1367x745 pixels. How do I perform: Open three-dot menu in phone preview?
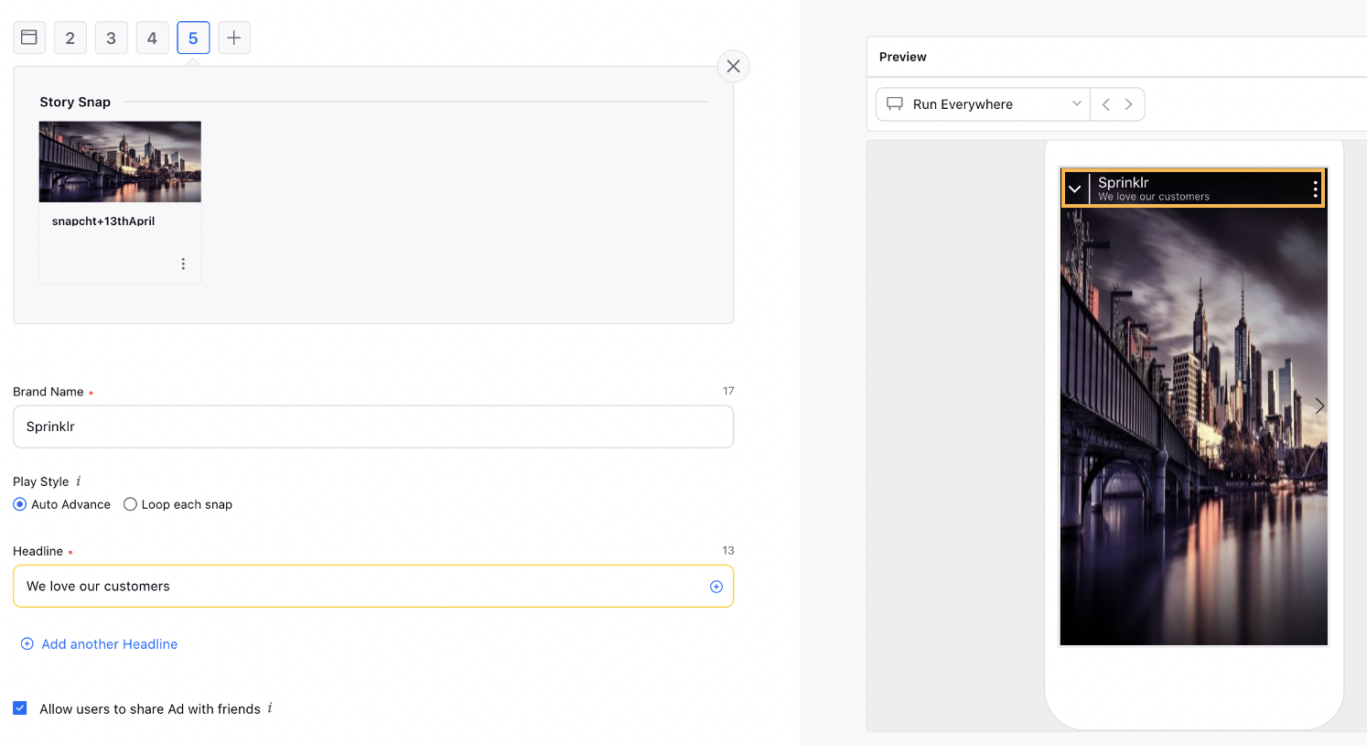click(x=1316, y=189)
